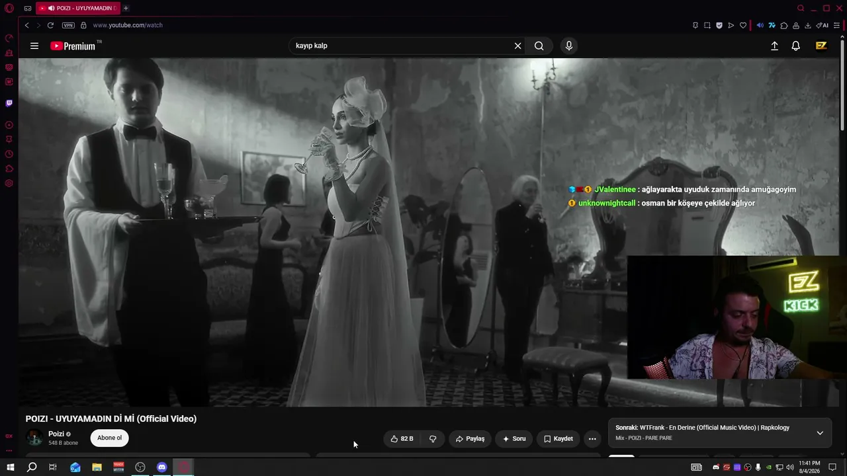This screenshot has width=847, height=476.
Task: Dislike the video
Action: 433,438
